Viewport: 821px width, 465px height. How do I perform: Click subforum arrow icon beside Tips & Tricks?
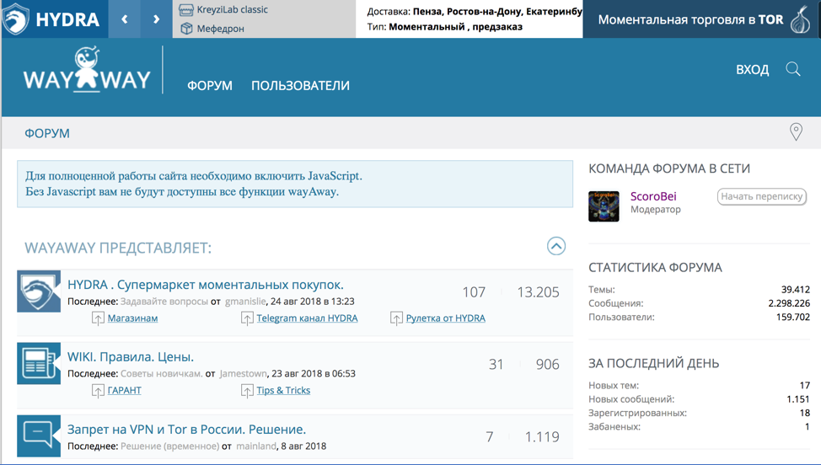point(247,390)
